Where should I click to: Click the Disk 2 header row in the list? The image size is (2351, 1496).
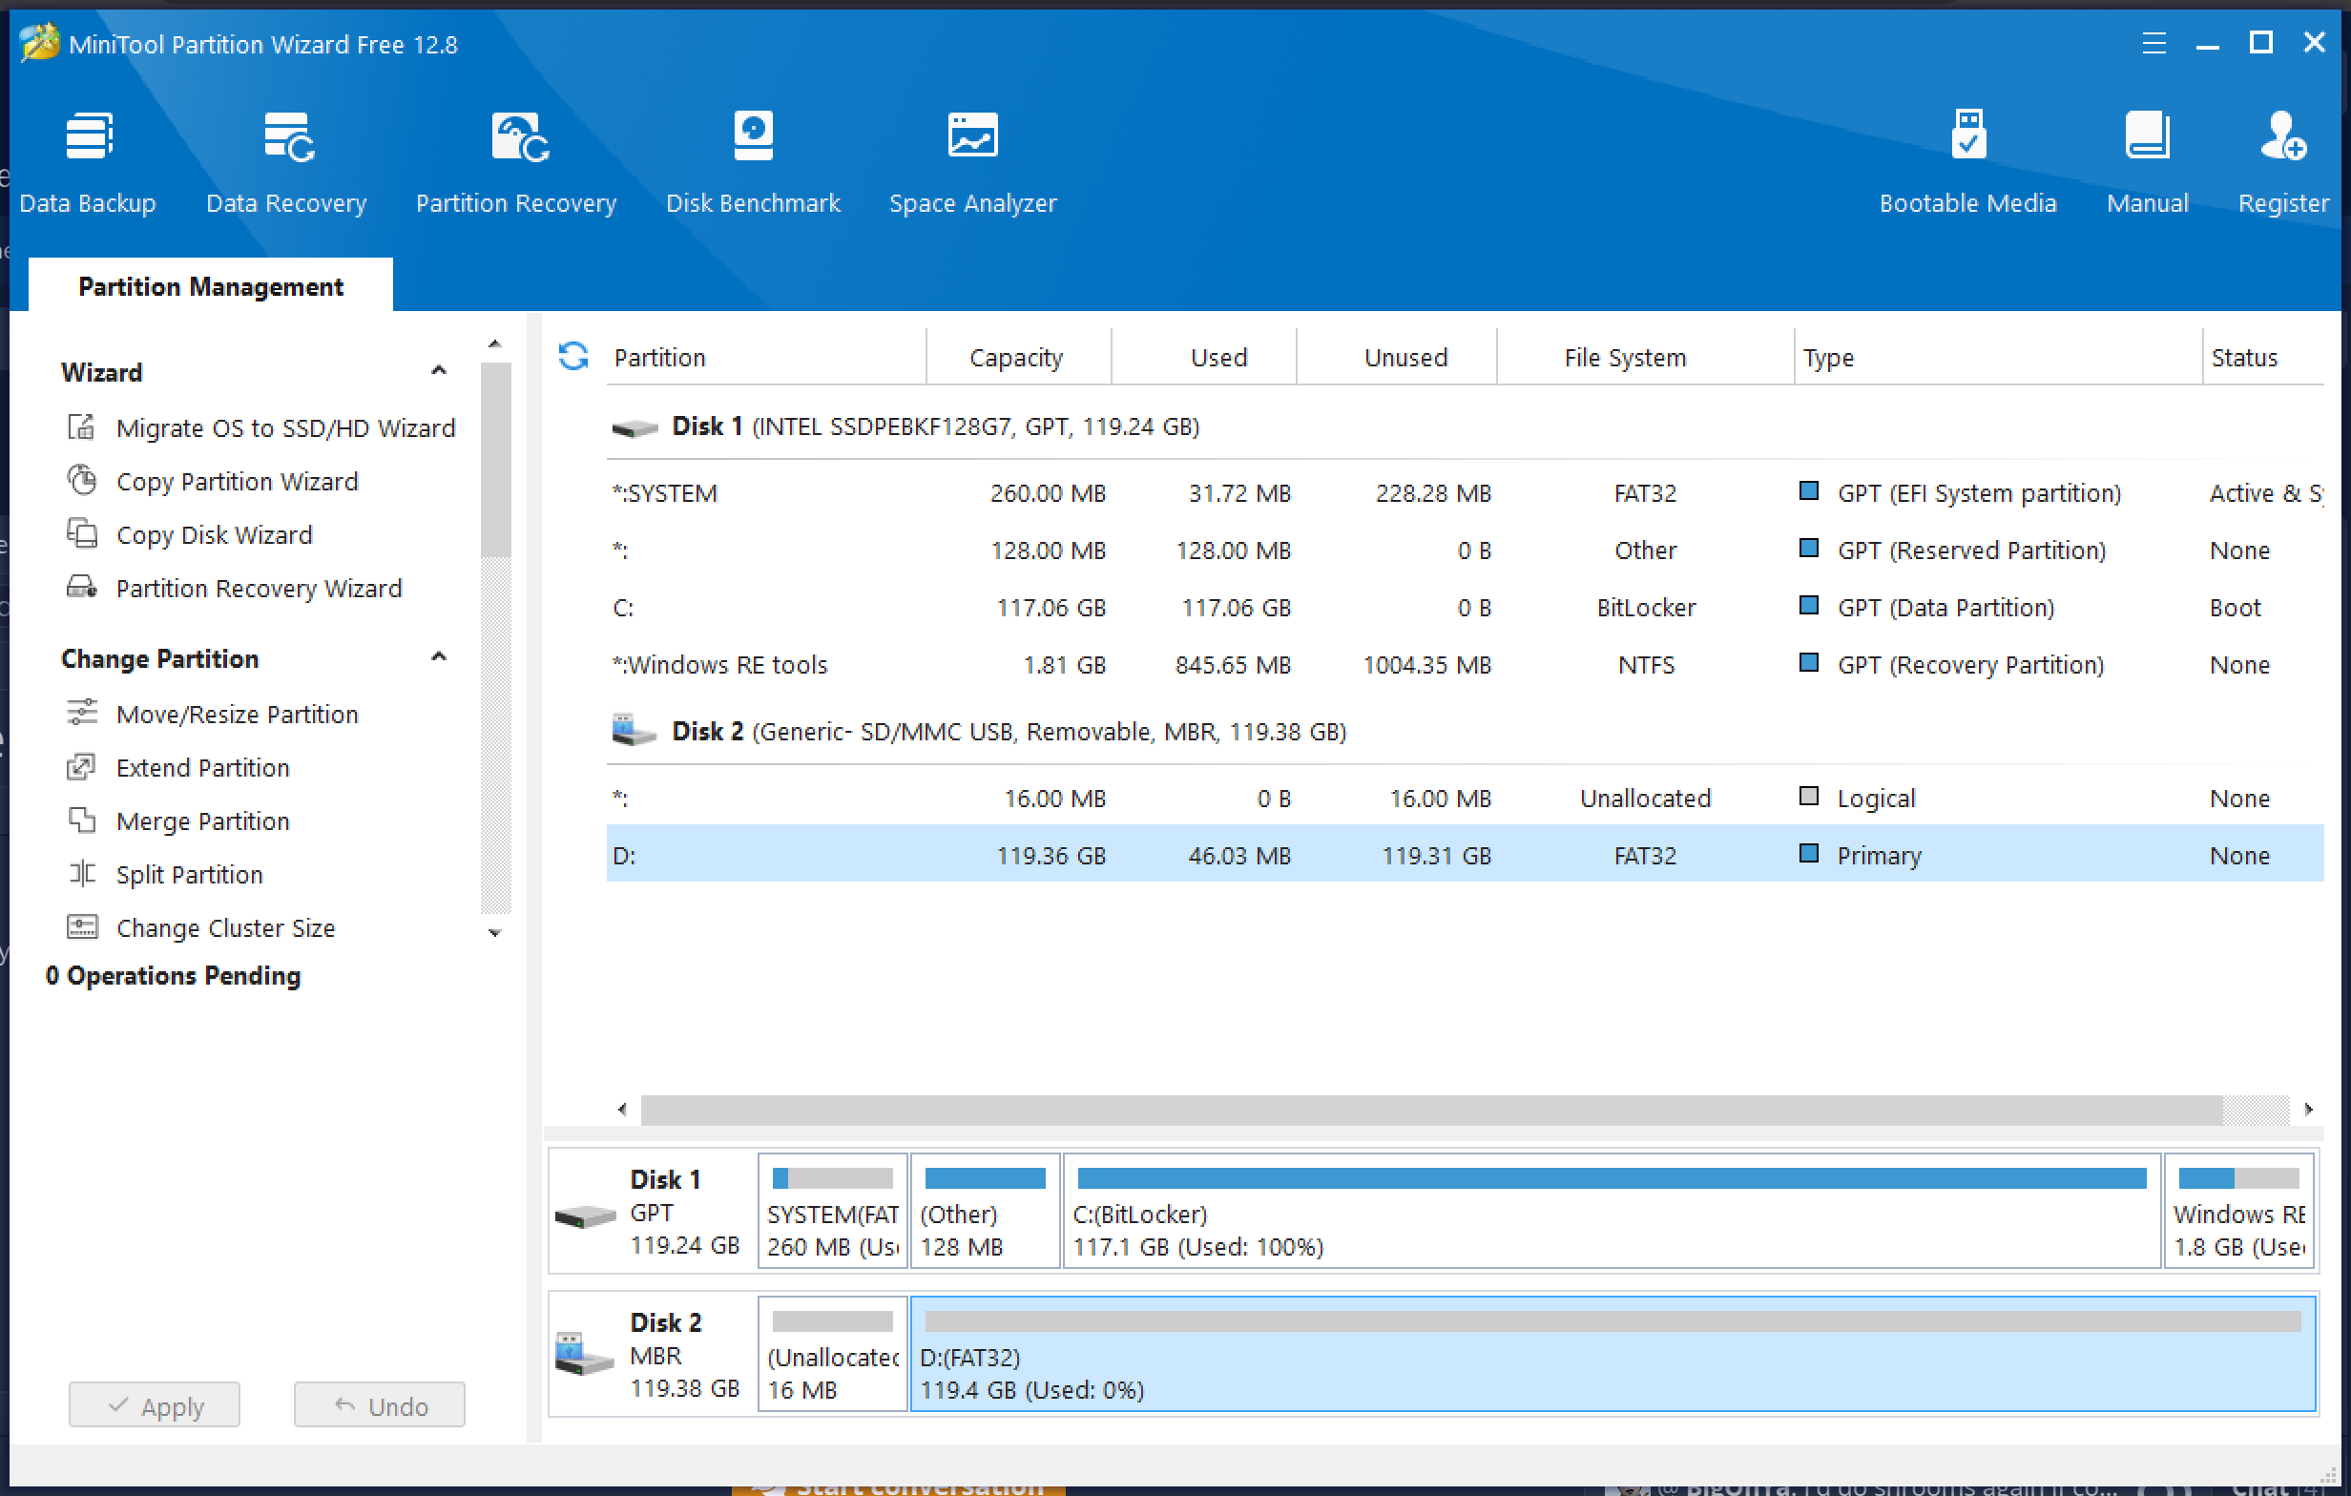(x=1465, y=732)
